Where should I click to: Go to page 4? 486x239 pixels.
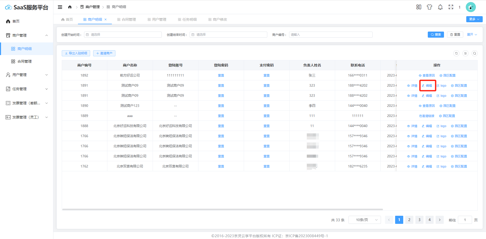tap(430, 220)
